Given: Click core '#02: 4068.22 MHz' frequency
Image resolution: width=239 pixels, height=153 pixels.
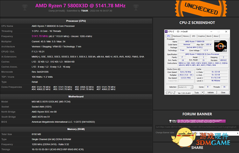Looking at the screenshot, I should pyautogui.click(x=84, y=87).
